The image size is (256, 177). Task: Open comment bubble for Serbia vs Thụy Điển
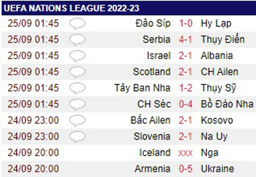(77, 40)
